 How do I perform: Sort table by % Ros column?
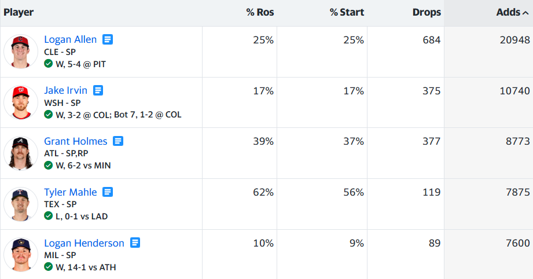tap(260, 12)
